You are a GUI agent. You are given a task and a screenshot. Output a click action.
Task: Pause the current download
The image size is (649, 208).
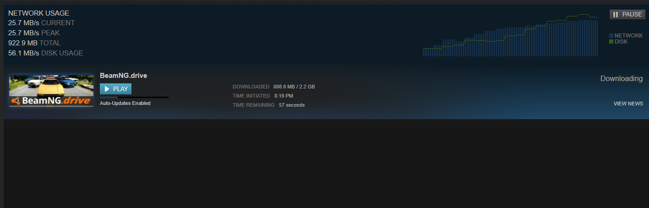[627, 15]
